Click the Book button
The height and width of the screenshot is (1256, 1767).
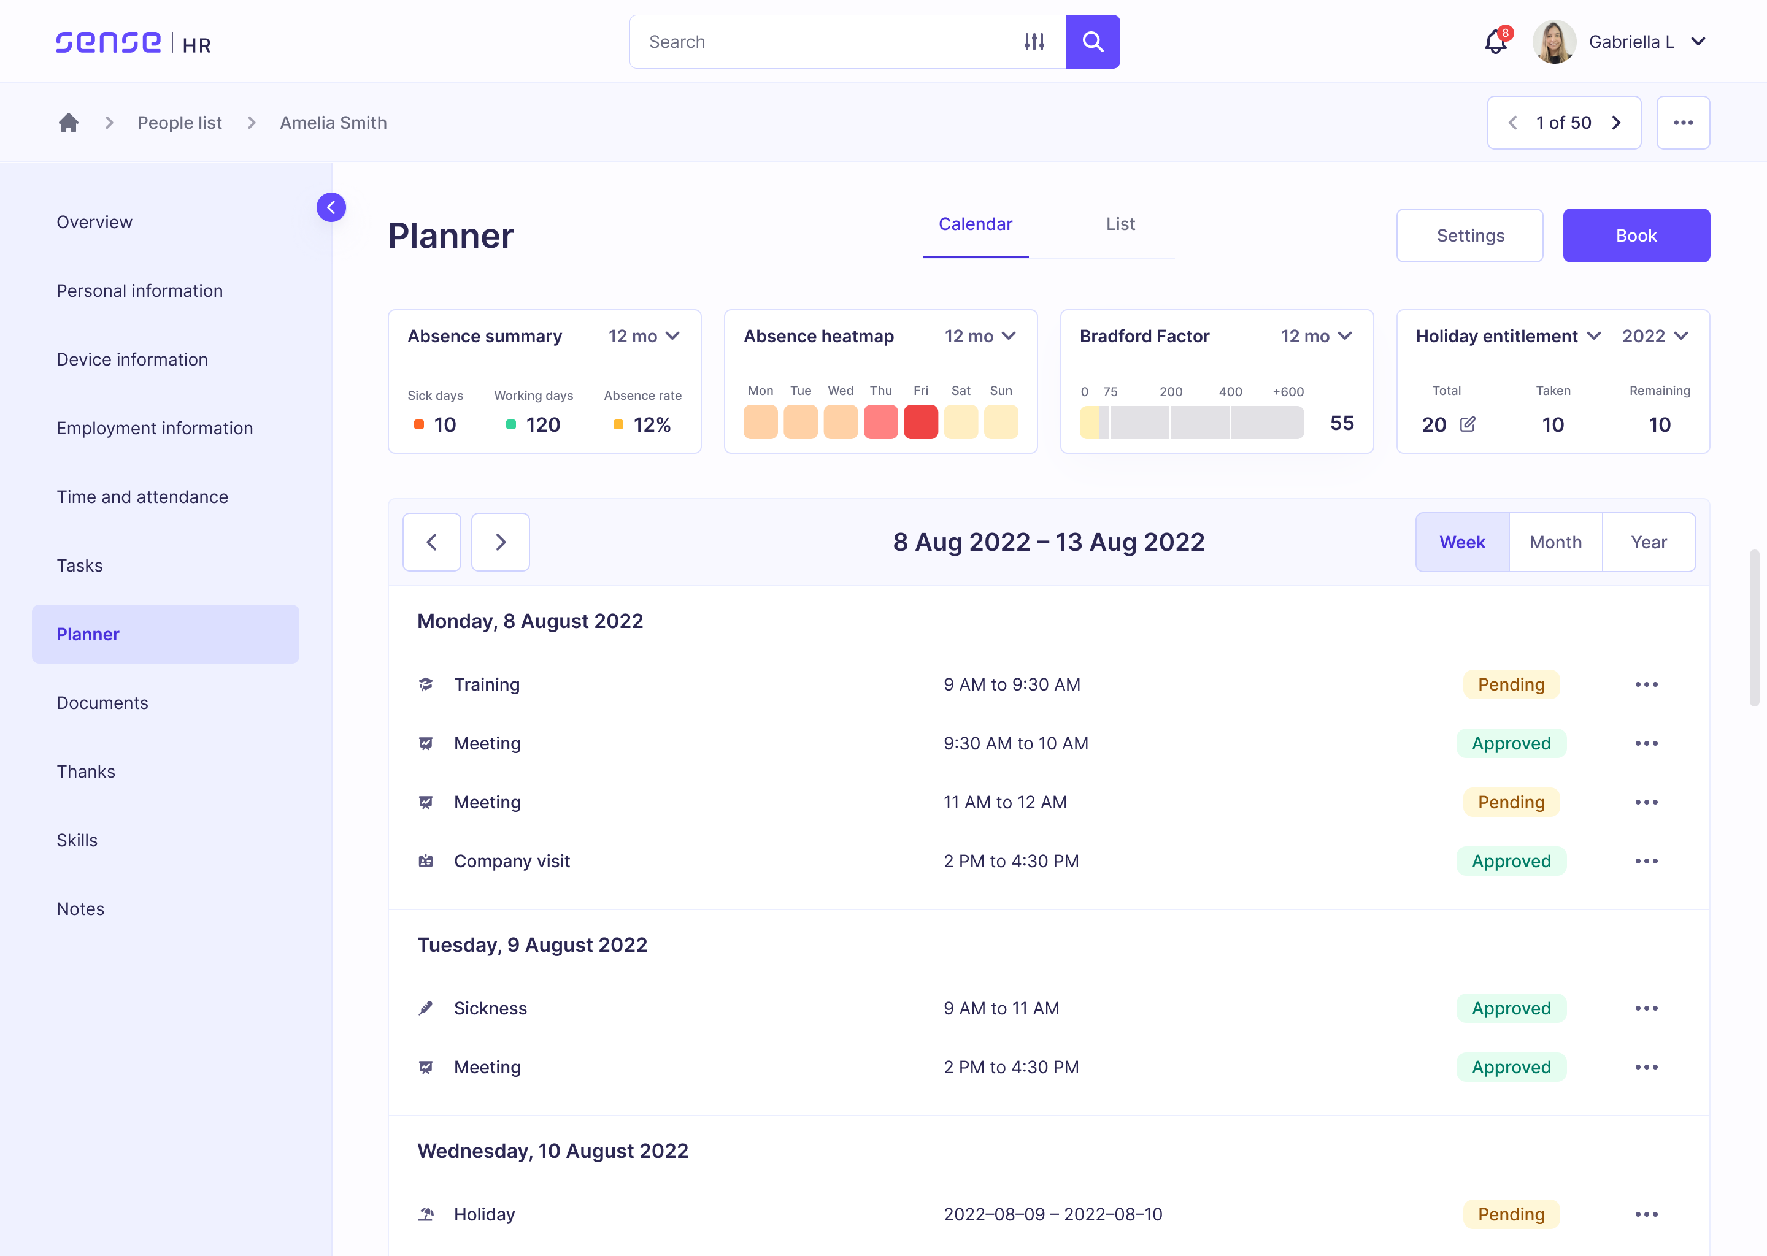pos(1636,236)
